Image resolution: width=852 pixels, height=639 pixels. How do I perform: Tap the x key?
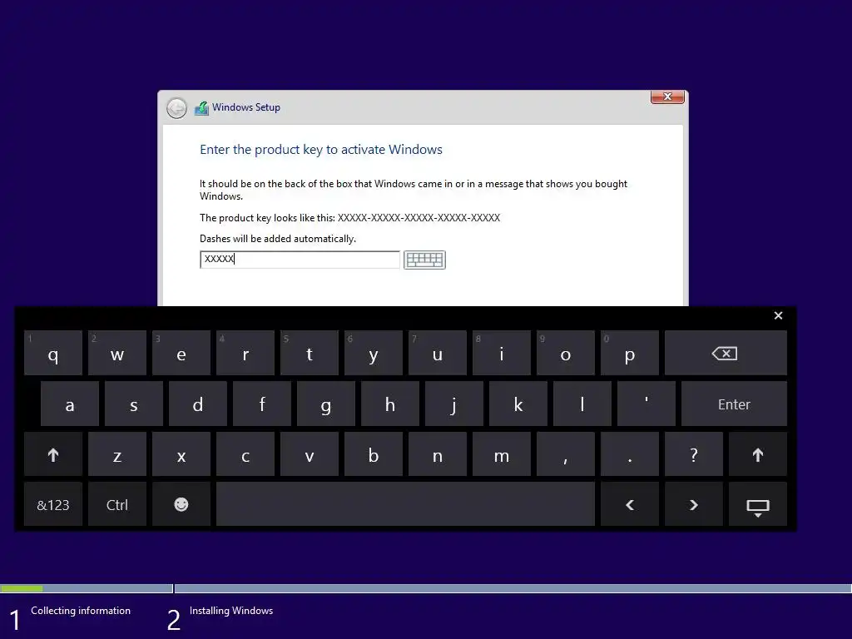pos(181,455)
